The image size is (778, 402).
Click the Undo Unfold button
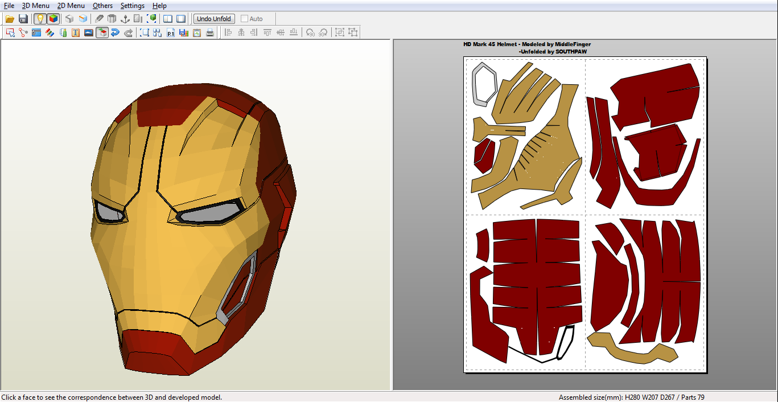click(214, 19)
